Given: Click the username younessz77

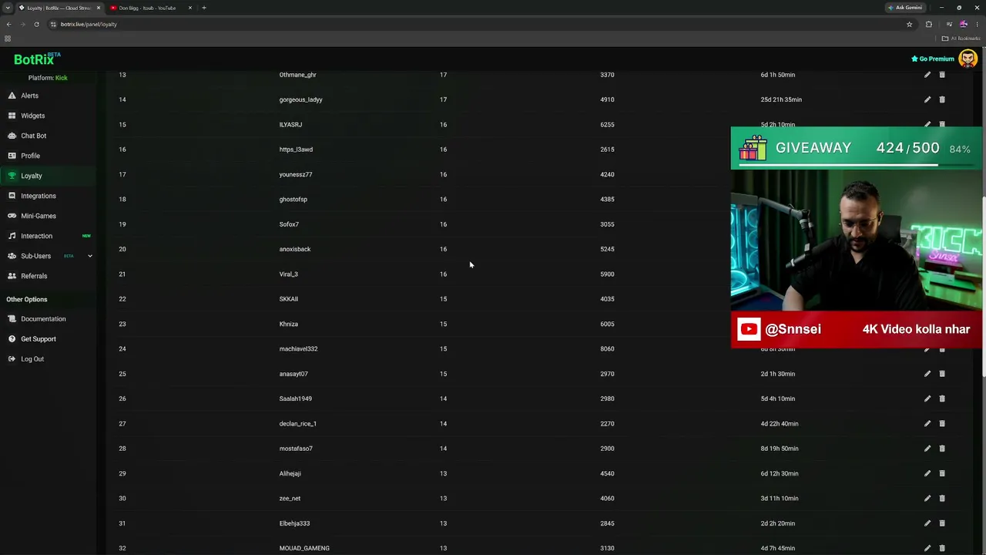Looking at the screenshot, I should pos(296,174).
